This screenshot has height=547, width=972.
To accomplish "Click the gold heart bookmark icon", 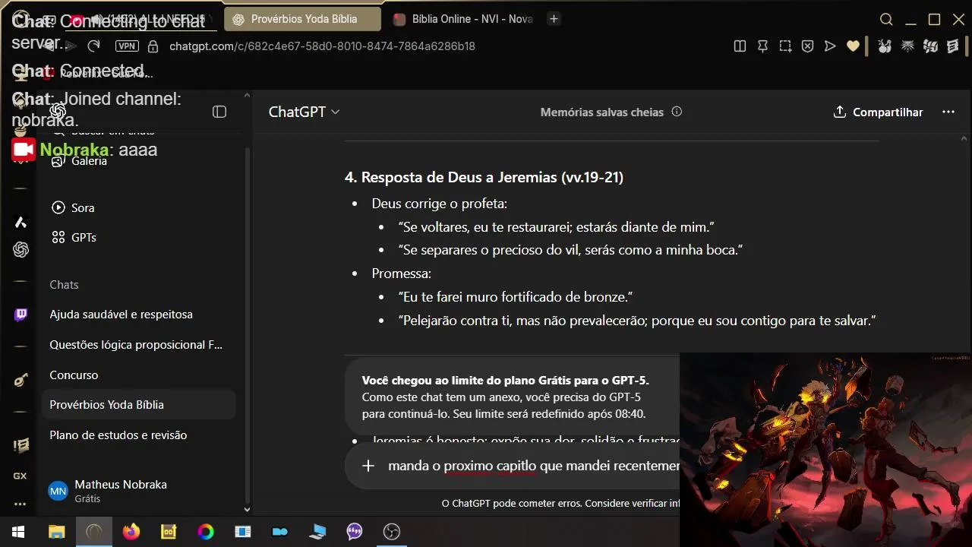I will click(853, 46).
